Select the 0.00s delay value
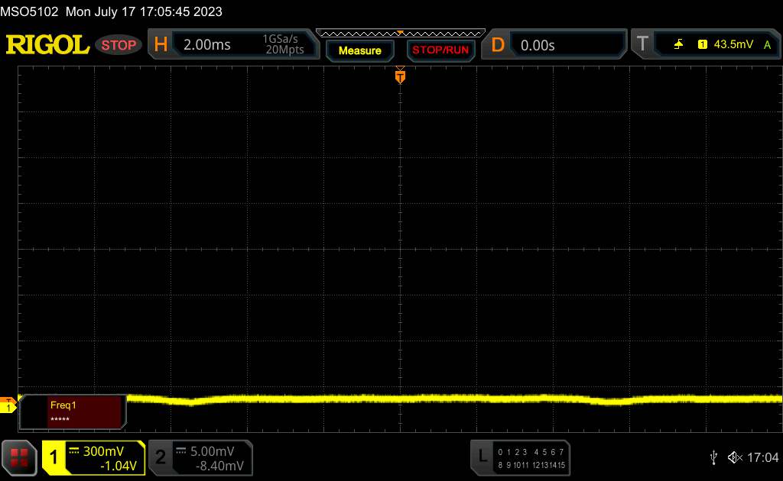 click(x=538, y=45)
